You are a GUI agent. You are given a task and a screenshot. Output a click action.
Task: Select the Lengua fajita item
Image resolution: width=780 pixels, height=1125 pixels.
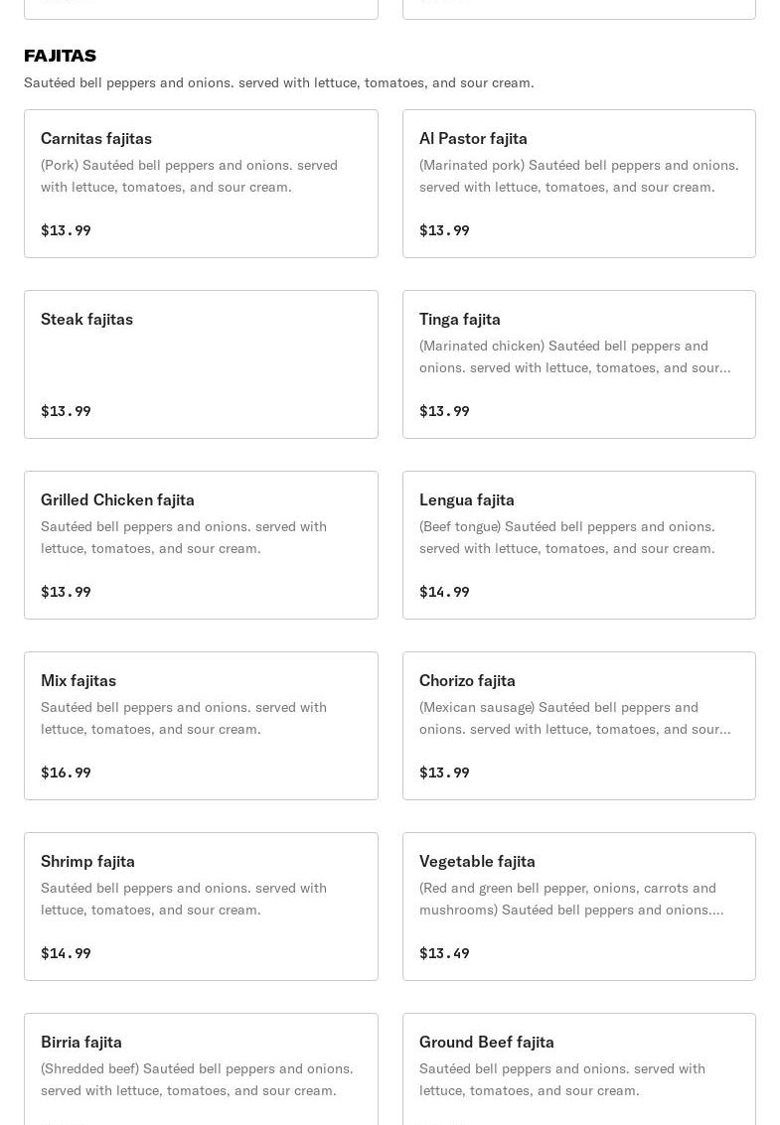578,545
